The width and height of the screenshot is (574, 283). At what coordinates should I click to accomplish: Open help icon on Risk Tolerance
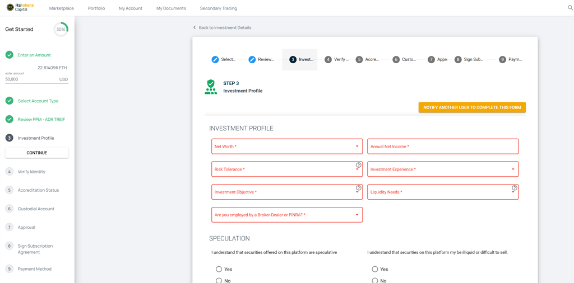click(358, 165)
